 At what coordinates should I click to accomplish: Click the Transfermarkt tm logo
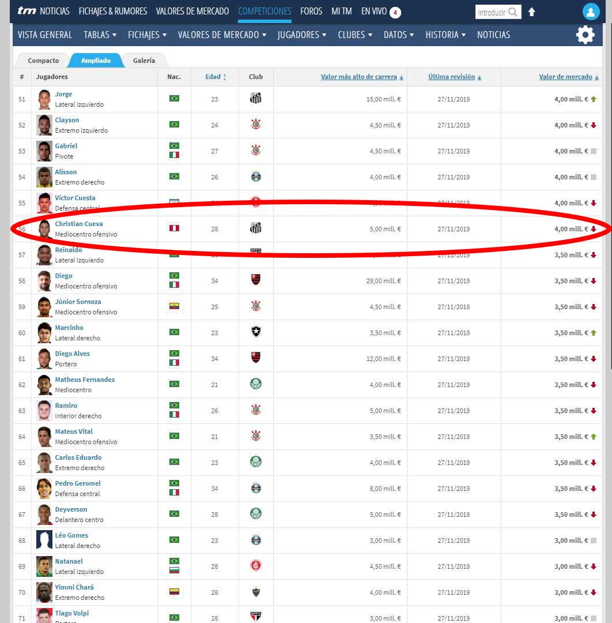(27, 11)
